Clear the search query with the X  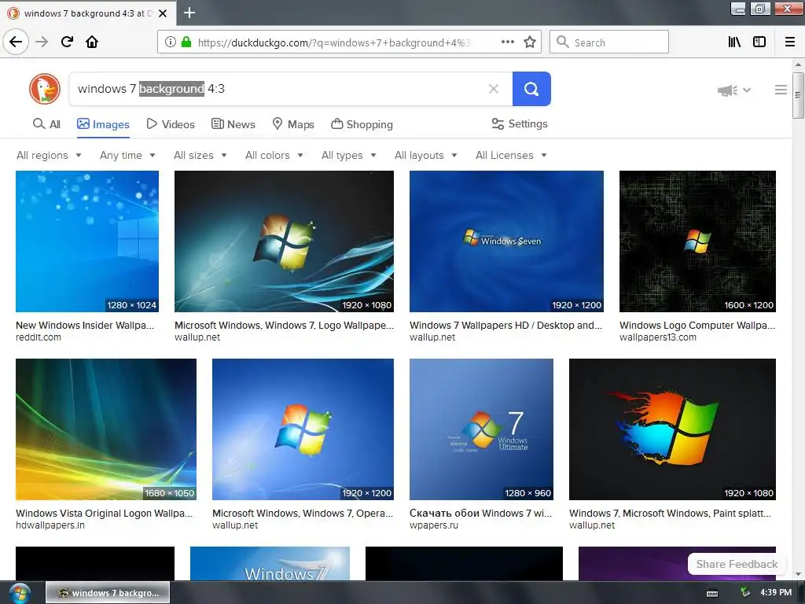[x=494, y=89]
